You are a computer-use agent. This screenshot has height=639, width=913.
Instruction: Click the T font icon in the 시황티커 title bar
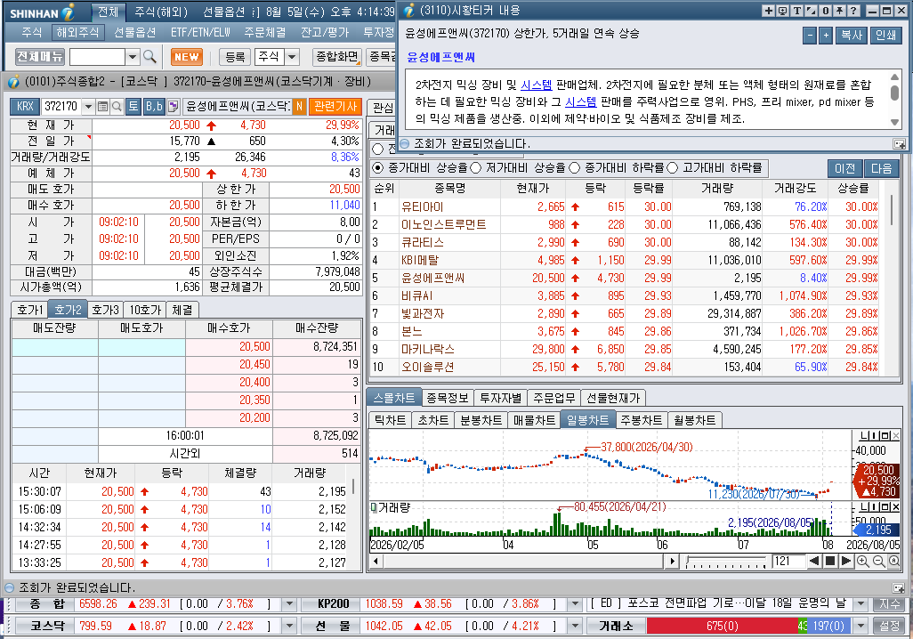797,11
